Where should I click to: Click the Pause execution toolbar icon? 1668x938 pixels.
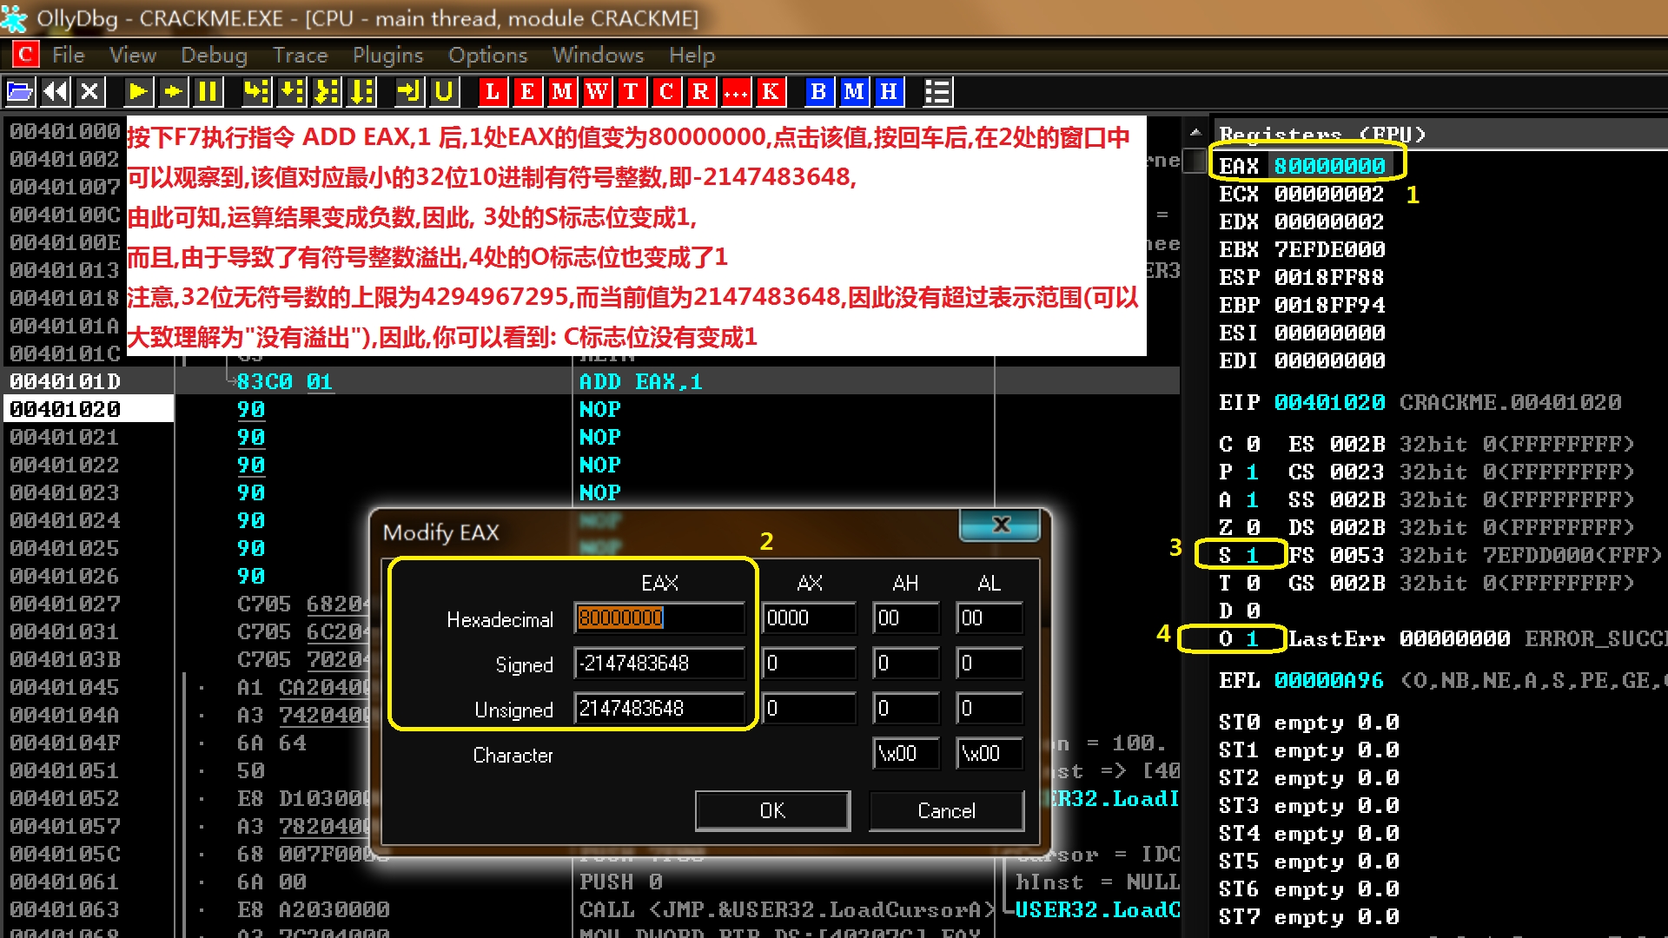tap(208, 91)
